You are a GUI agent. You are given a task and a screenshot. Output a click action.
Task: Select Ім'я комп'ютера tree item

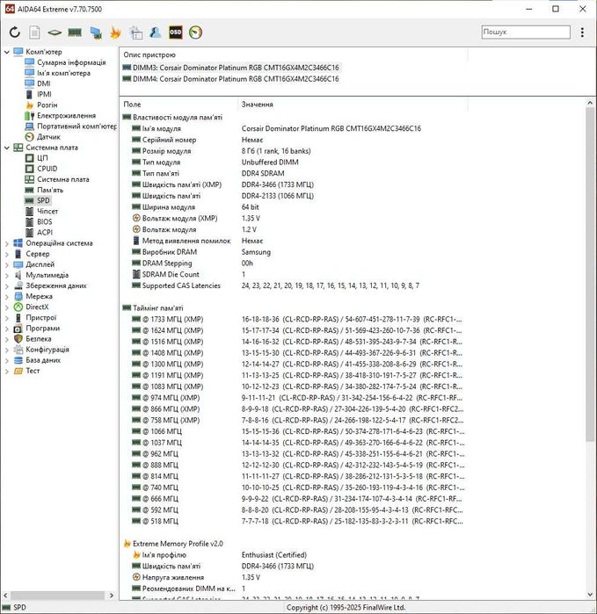tap(63, 73)
